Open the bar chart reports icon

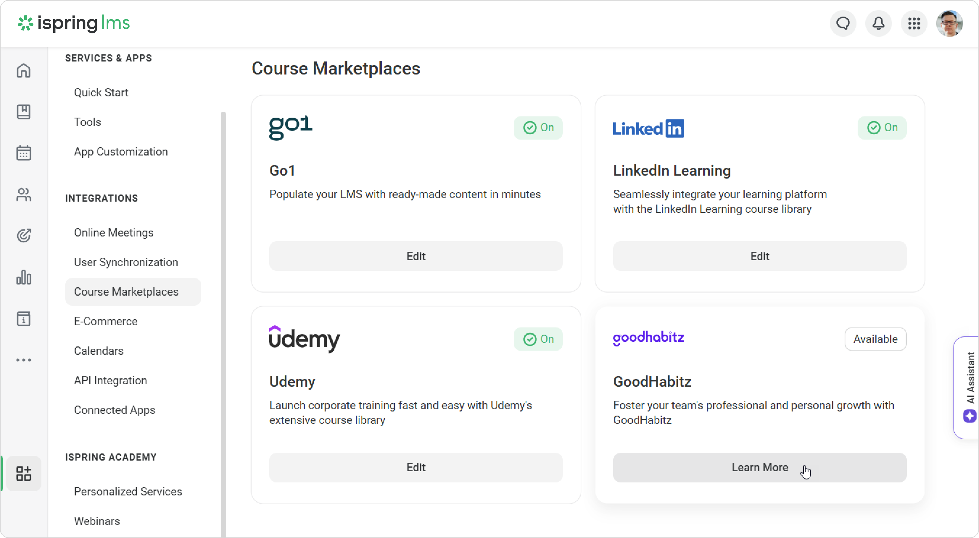coord(24,277)
